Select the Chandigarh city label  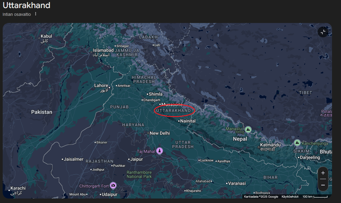tap(151, 100)
